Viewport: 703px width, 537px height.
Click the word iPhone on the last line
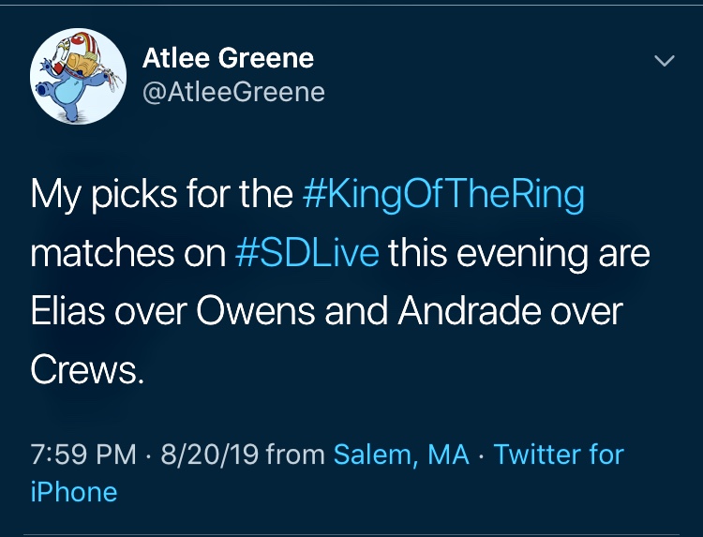(74, 492)
